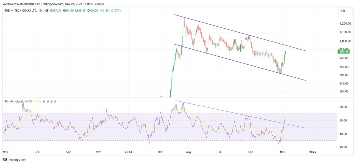Image resolution: width=356 pixels, height=164 pixels.
Task: Click the 1,000.00 price axis label
Action: coord(345,41)
